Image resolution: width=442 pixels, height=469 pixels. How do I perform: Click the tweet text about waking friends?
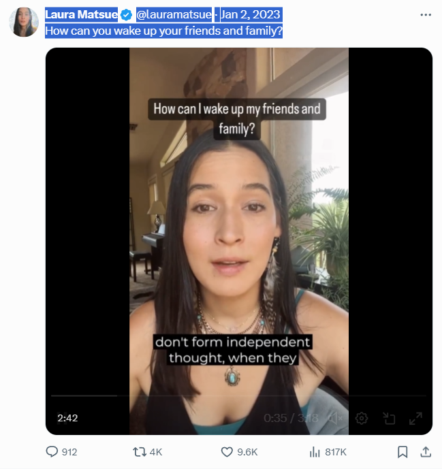[163, 31]
